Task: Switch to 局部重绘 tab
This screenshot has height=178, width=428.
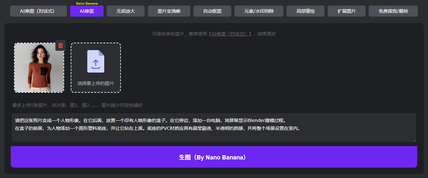Action: [306, 11]
